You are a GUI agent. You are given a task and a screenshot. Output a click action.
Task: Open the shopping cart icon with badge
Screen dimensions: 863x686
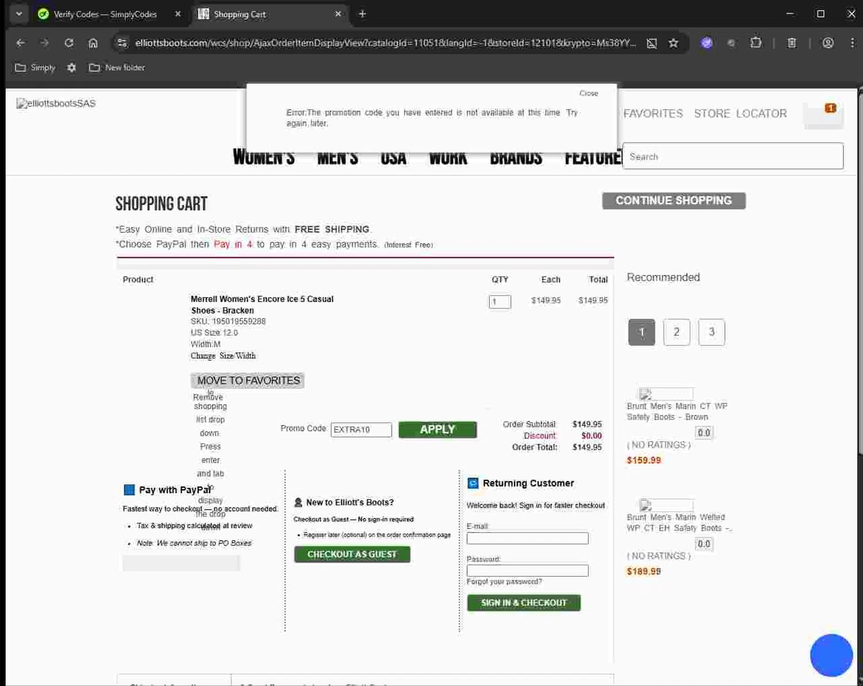[823, 115]
